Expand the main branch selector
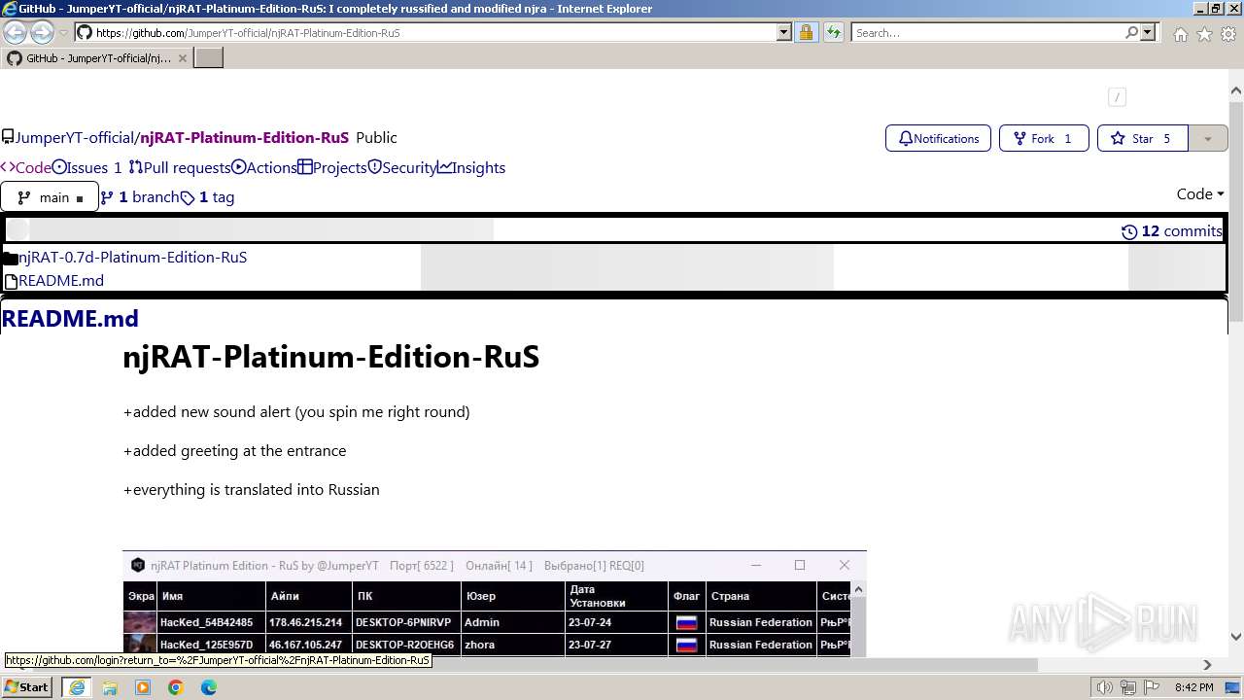Image resolution: width=1244 pixels, height=700 pixels. (50, 196)
